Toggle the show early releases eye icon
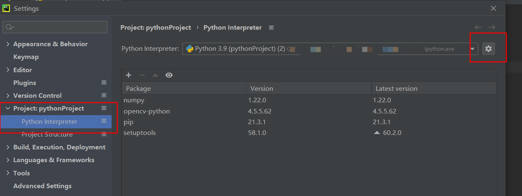This screenshot has height=196, width=522. click(169, 75)
